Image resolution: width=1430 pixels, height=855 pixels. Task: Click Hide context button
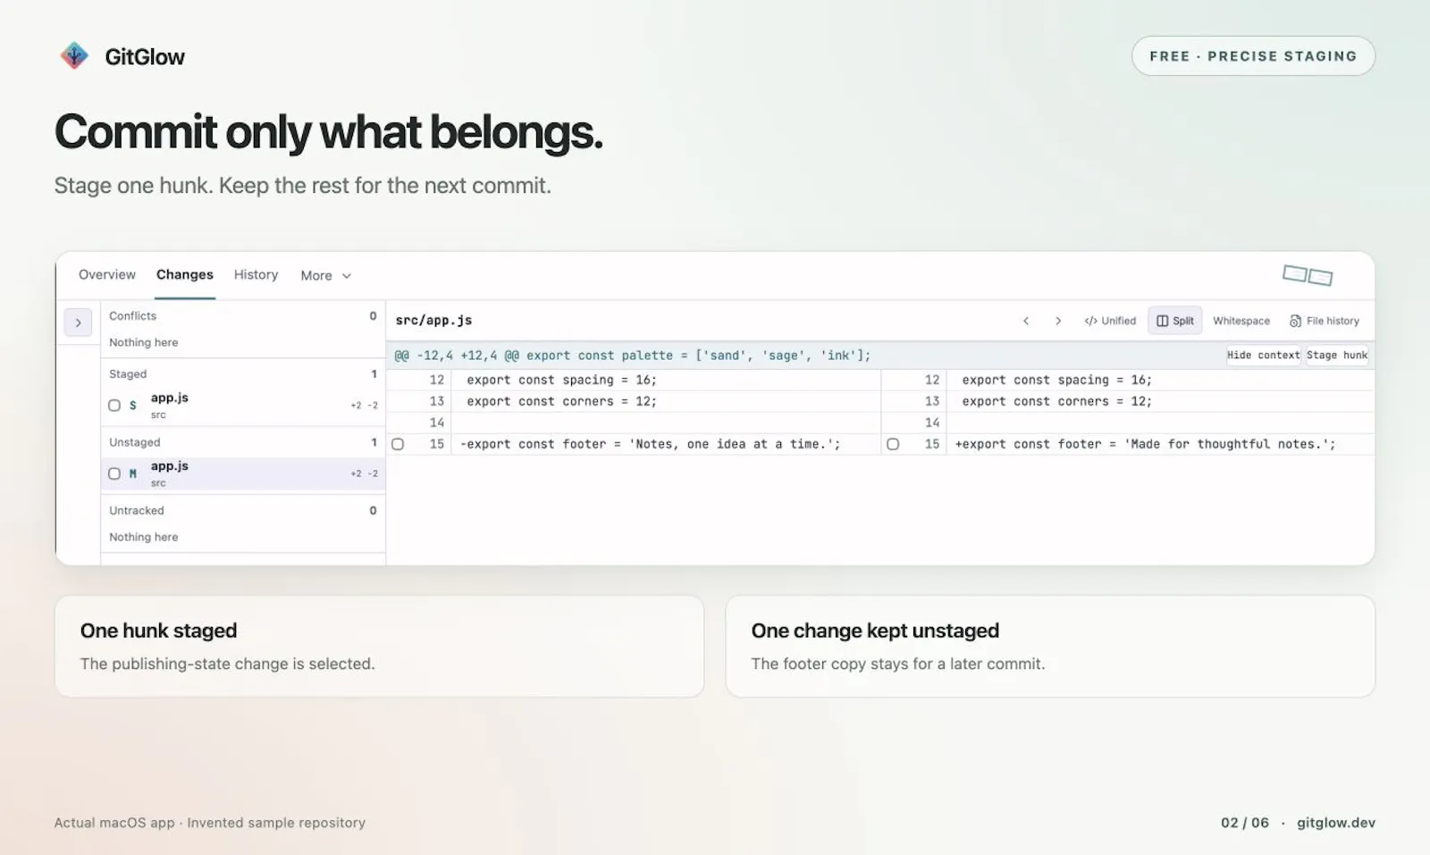point(1263,355)
